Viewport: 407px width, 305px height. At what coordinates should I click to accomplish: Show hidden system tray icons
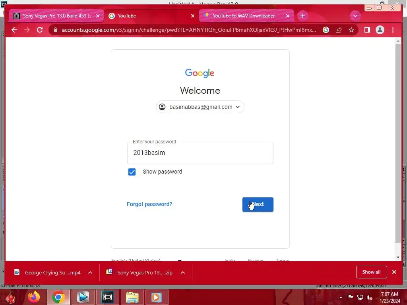[x=341, y=298]
